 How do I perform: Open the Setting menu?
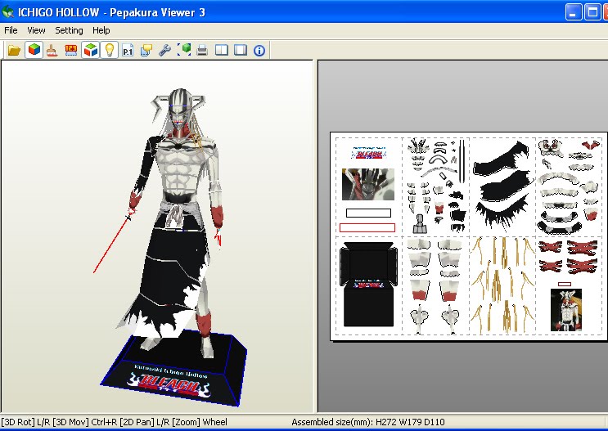pyautogui.click(x=69, y=30)
